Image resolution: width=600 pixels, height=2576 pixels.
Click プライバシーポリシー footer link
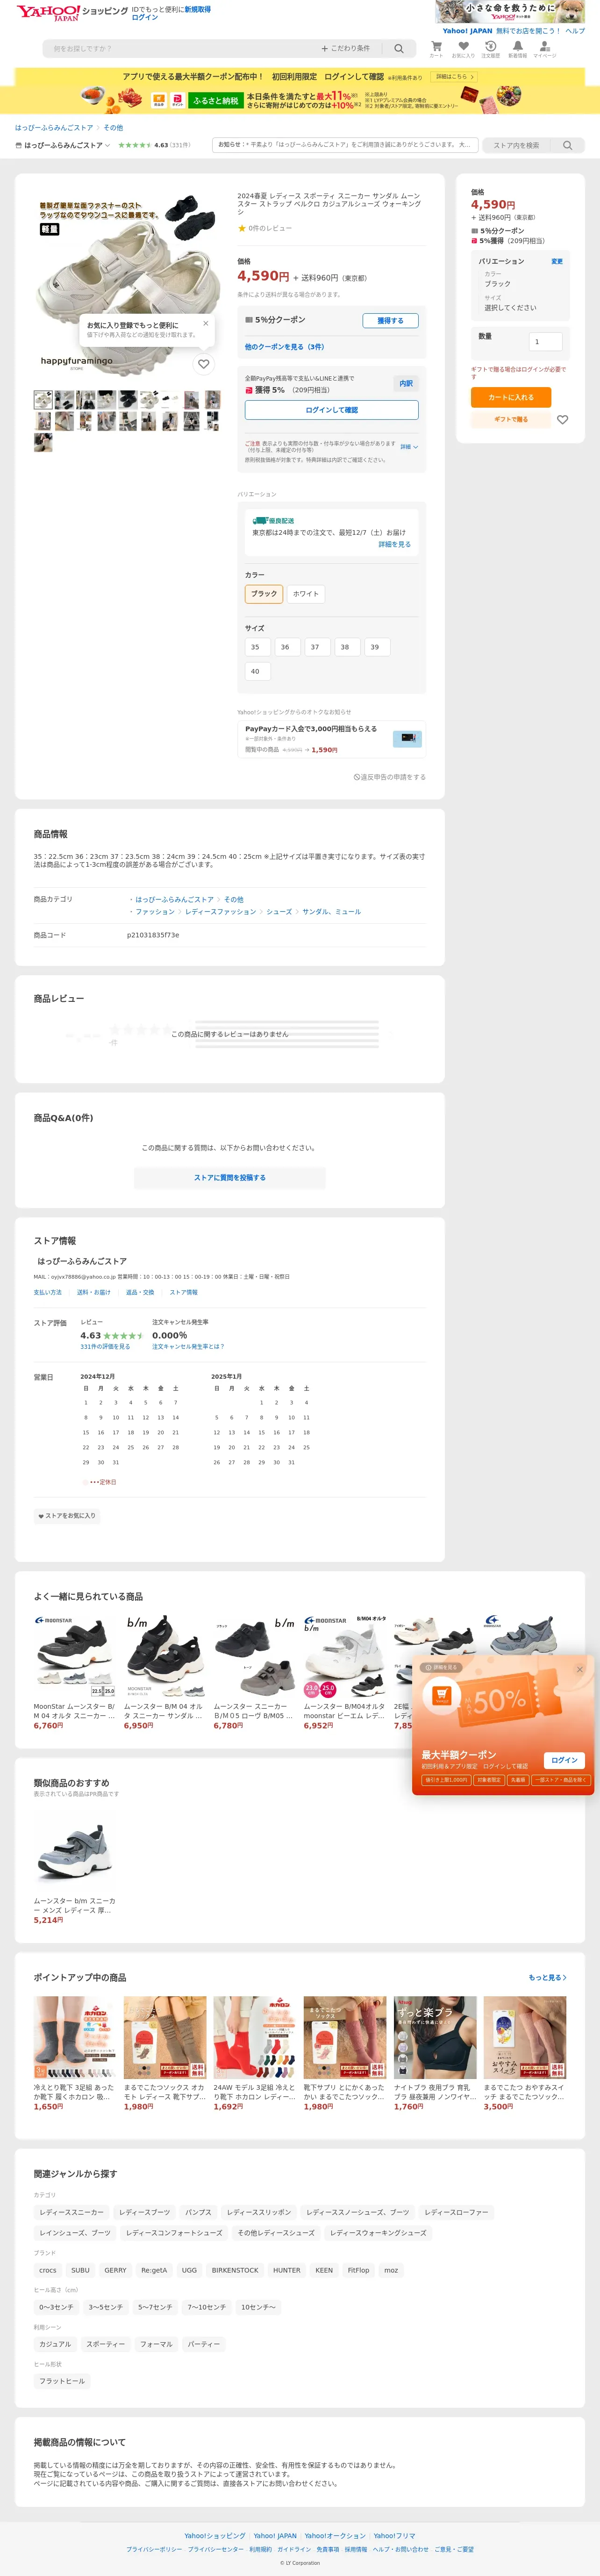pyautogui.click(x=154, y=2549)
